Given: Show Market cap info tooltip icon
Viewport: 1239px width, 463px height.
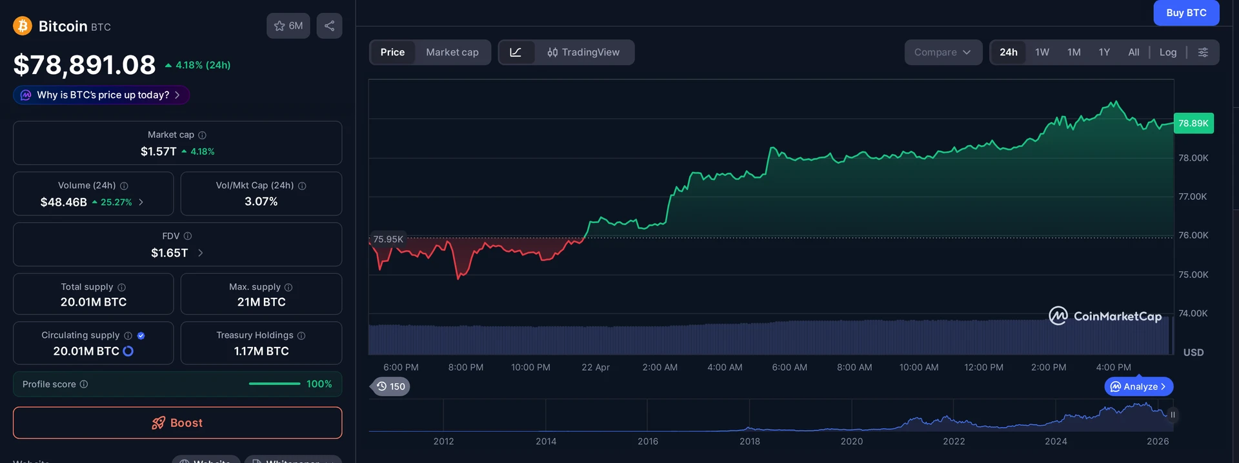Looking at the screenshot, I should tap(202, 135).
